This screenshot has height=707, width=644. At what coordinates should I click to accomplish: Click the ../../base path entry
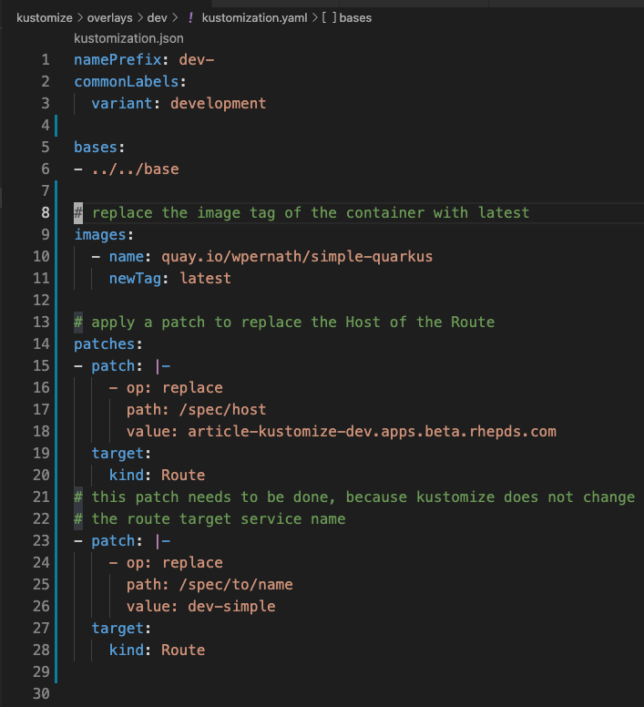pyautogui.click(x=135, y=169)
